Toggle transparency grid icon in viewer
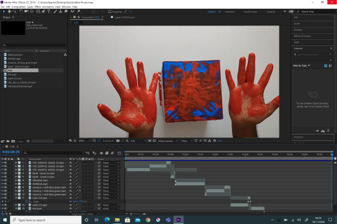 (154, 141)
